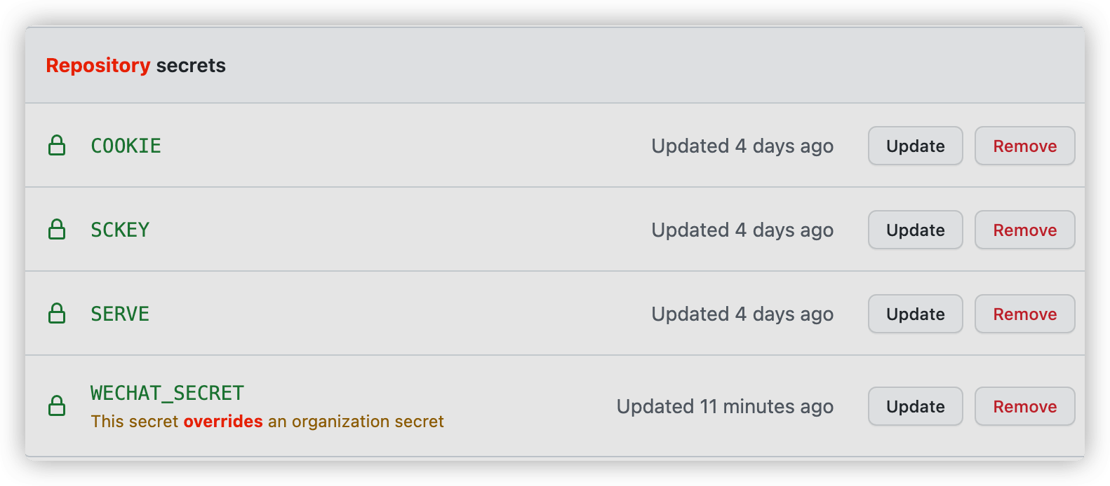
Task: Update the SERVE secret
Action: 916,314
